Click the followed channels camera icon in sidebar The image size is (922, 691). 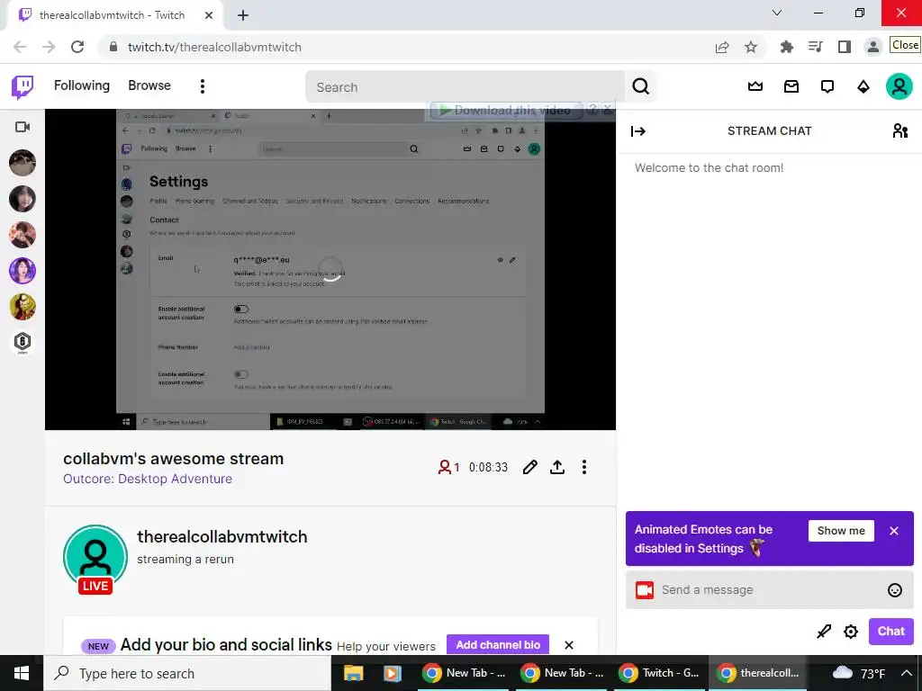23,127
